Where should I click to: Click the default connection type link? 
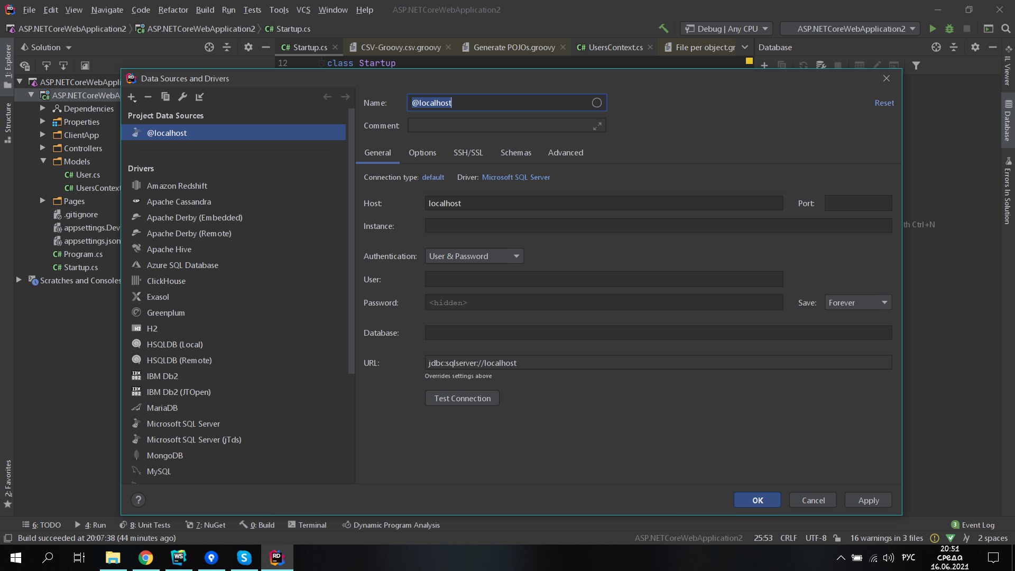pos(432,177)
